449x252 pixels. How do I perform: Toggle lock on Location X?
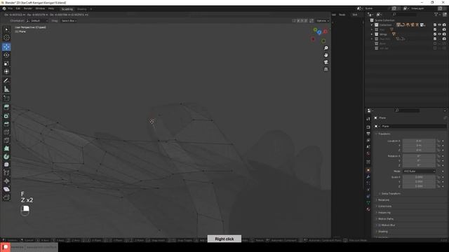coord(438,141)
